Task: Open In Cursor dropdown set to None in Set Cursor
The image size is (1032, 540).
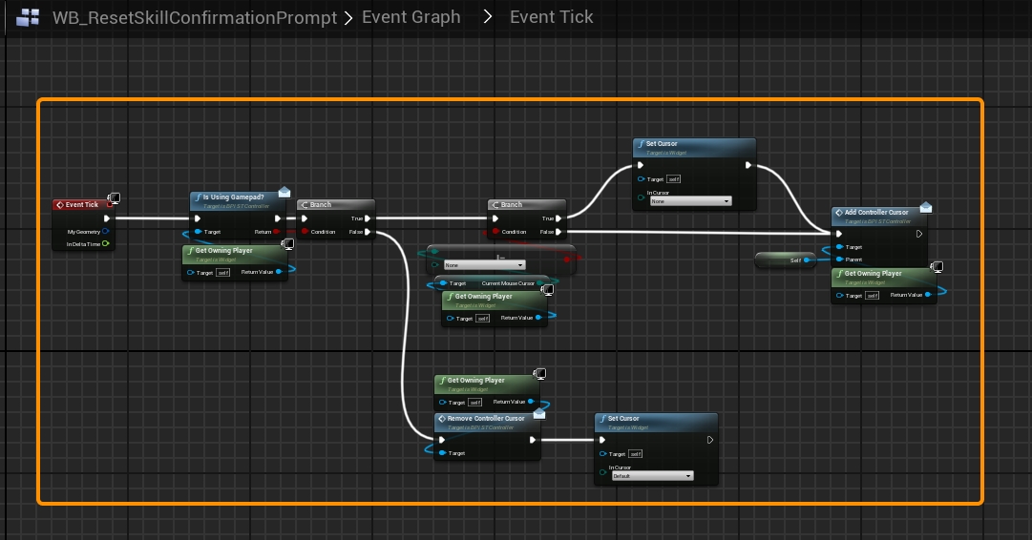Action: click(690, 201)
